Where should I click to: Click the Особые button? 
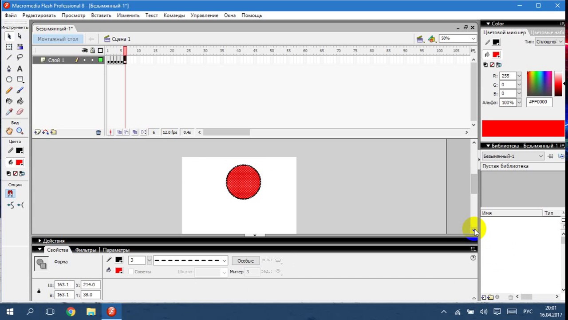[x=245, y=261]
